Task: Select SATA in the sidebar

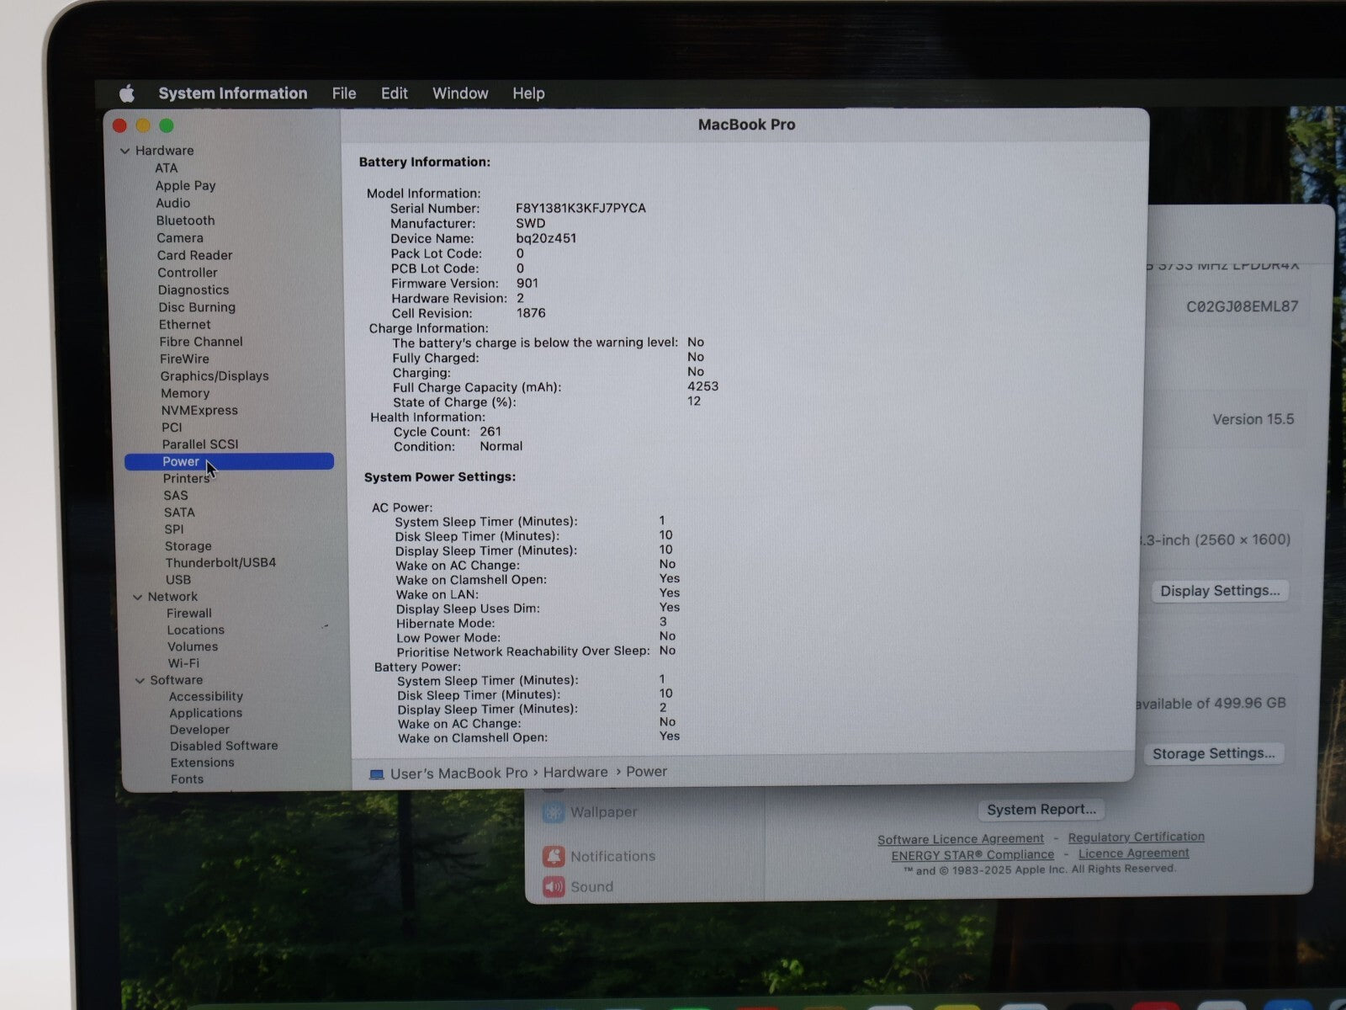Action: click(x=179, y=513)
